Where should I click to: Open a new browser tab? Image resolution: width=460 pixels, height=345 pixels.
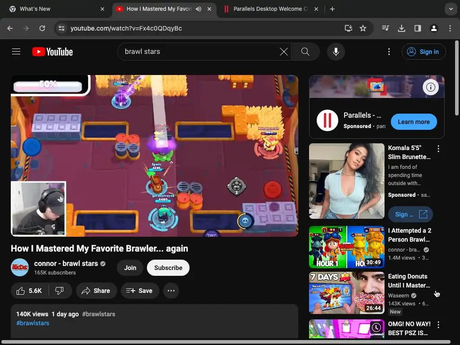tap(332, 9)
